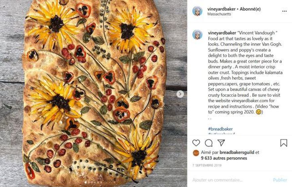
Task: Click the vineyardbaker avatar in the post header
Action: (197, 11)
